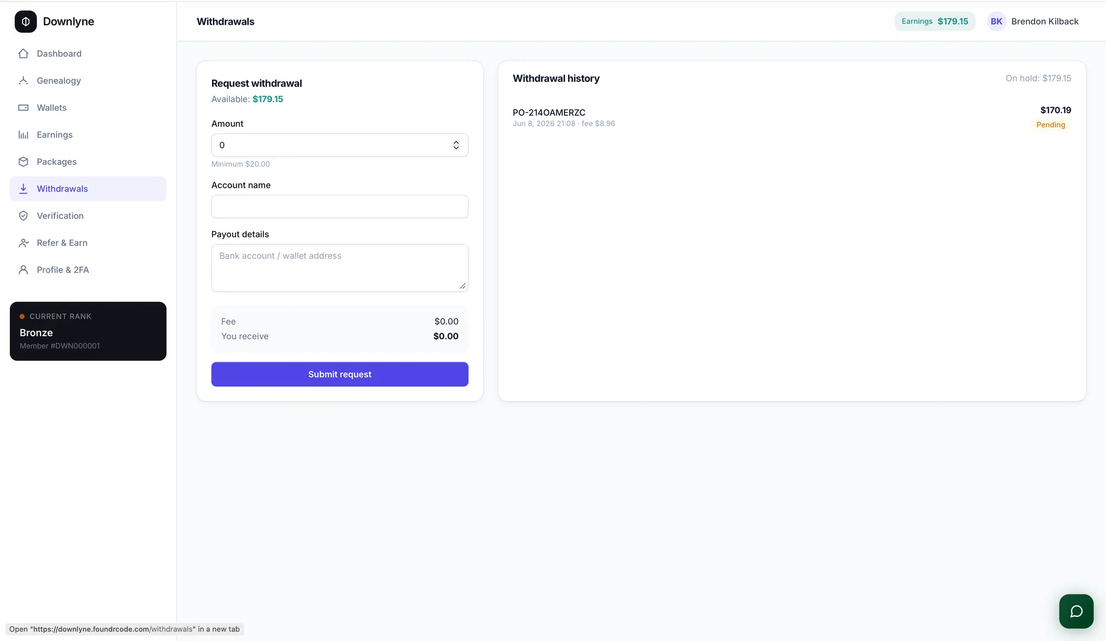The width and height of the screenshot is (1106, 641).
Task: Open the Verification page
Action: [88, 216]
